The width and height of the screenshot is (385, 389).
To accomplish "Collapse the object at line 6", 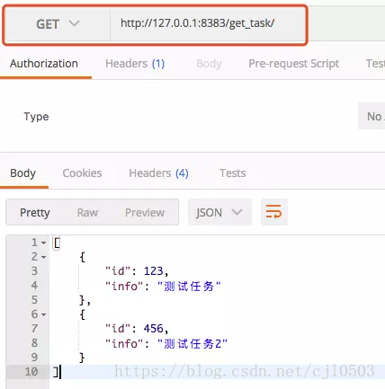I will click(x=44, y=314).
